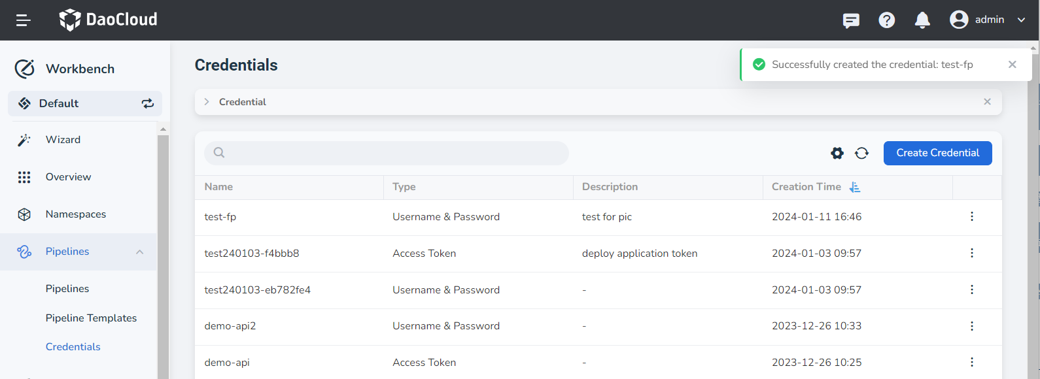Open the hamburger navigation menu
This screenshot has width=1040, height=379.
coord(24,20)
